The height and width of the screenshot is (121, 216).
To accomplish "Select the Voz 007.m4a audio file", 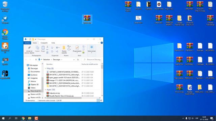I will [x=159, y=6].
